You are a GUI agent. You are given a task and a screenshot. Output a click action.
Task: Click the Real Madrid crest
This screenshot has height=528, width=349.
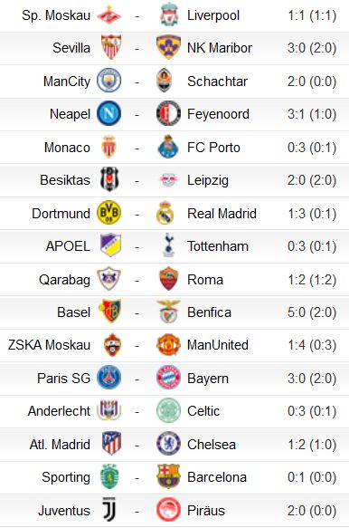point(165,213)
